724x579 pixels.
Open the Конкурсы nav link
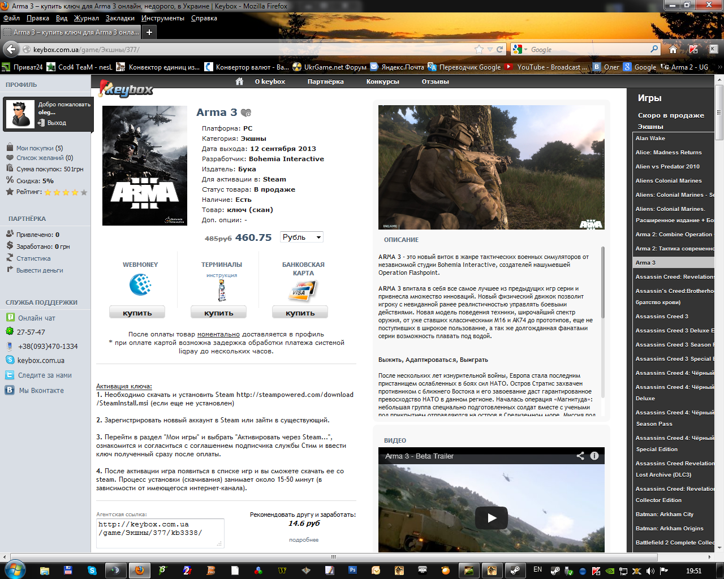[382, 81]
